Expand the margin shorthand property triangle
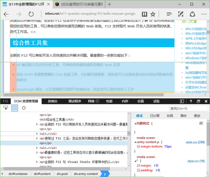The image size is (210, 177). (x=155, y=165)
